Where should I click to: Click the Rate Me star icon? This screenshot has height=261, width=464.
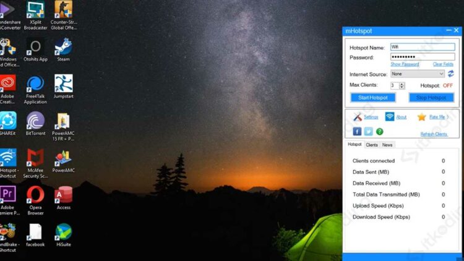tap(421, 117)
